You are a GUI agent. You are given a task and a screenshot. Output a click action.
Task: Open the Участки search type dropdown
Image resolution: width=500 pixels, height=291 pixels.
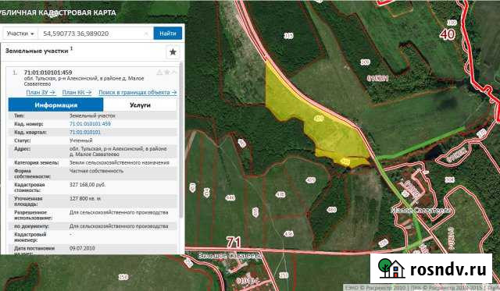20,34
